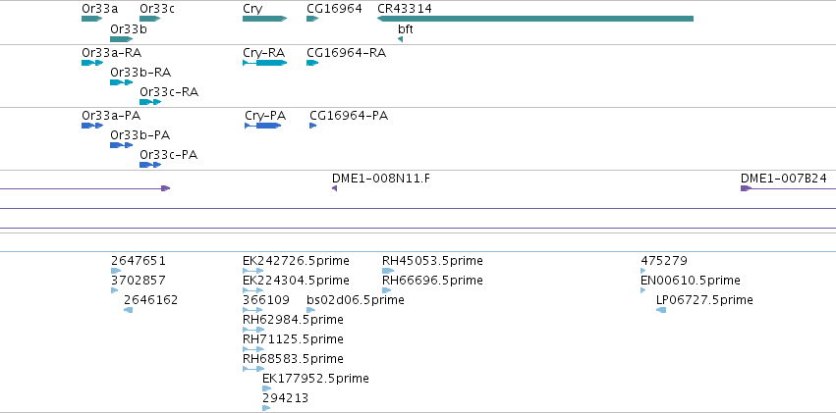Click the RH66696.5prime EST
Viewport: 836px width, 413px height.
(x=386, y=290)
